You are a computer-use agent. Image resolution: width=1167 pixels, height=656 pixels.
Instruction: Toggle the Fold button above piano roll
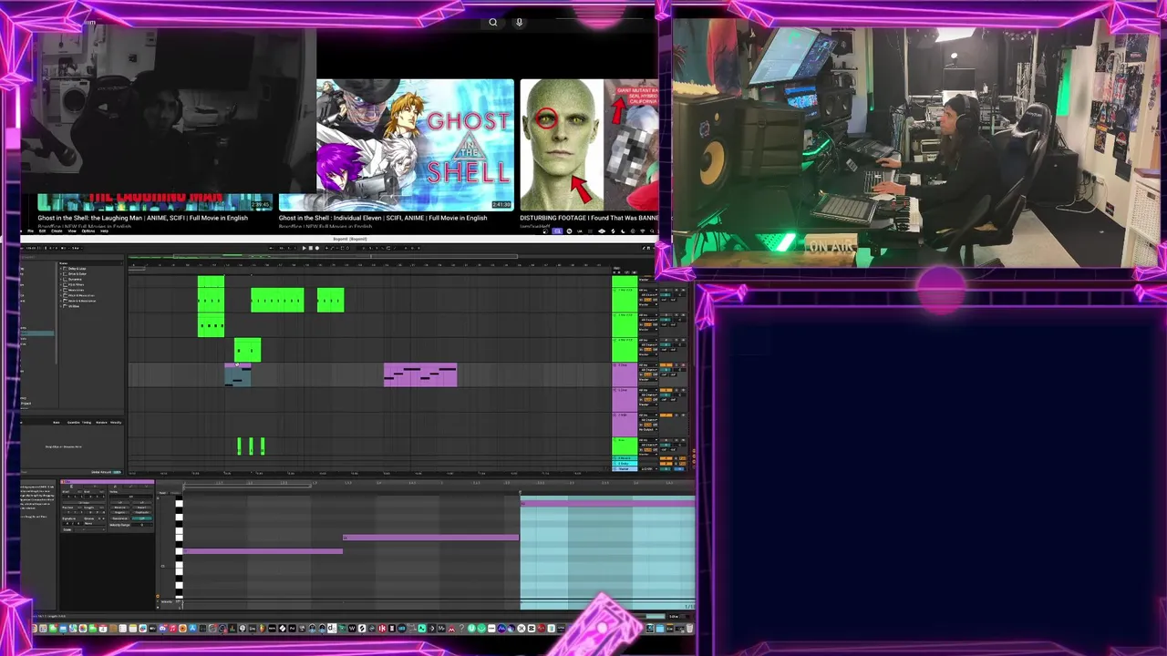click(x=162, y=493)
